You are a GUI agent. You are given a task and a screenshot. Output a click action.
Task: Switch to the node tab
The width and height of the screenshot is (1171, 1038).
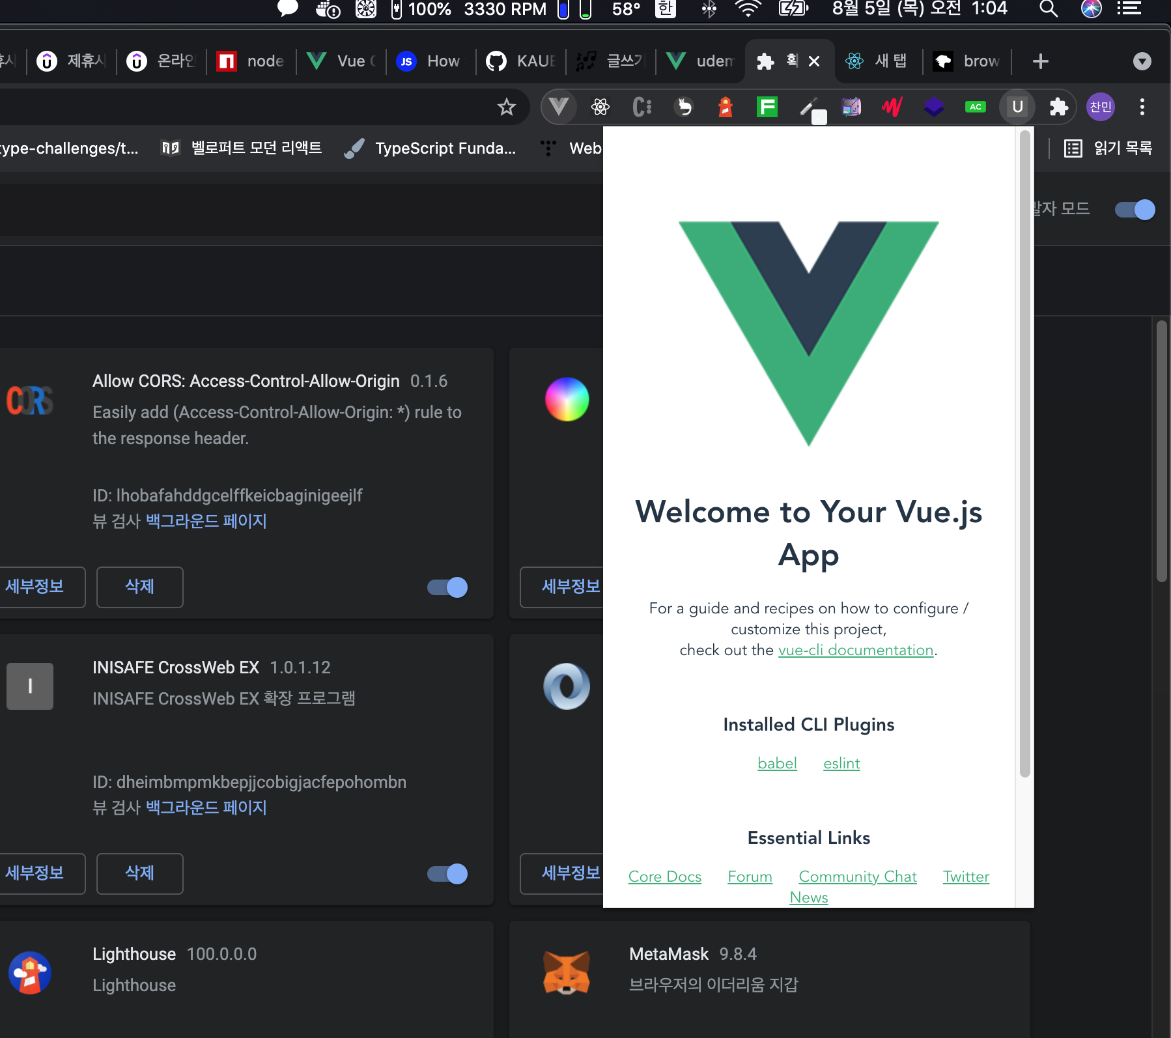coord(251,61)
